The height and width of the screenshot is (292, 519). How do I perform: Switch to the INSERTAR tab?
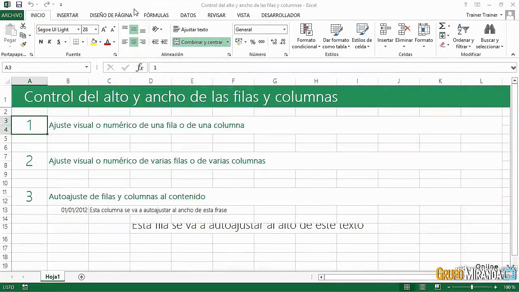pos(67,15)
